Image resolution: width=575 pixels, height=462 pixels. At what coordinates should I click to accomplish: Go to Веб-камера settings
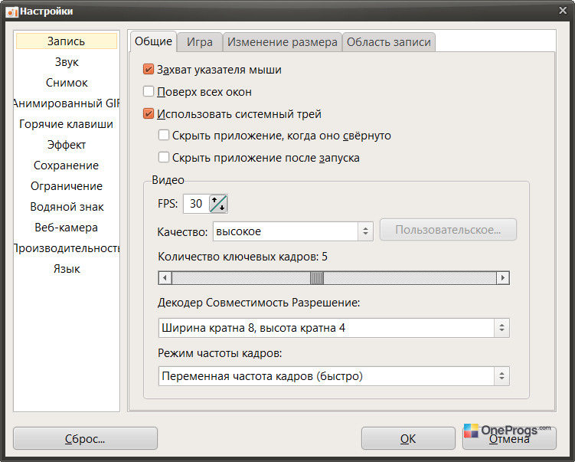[x=67, y=228]
